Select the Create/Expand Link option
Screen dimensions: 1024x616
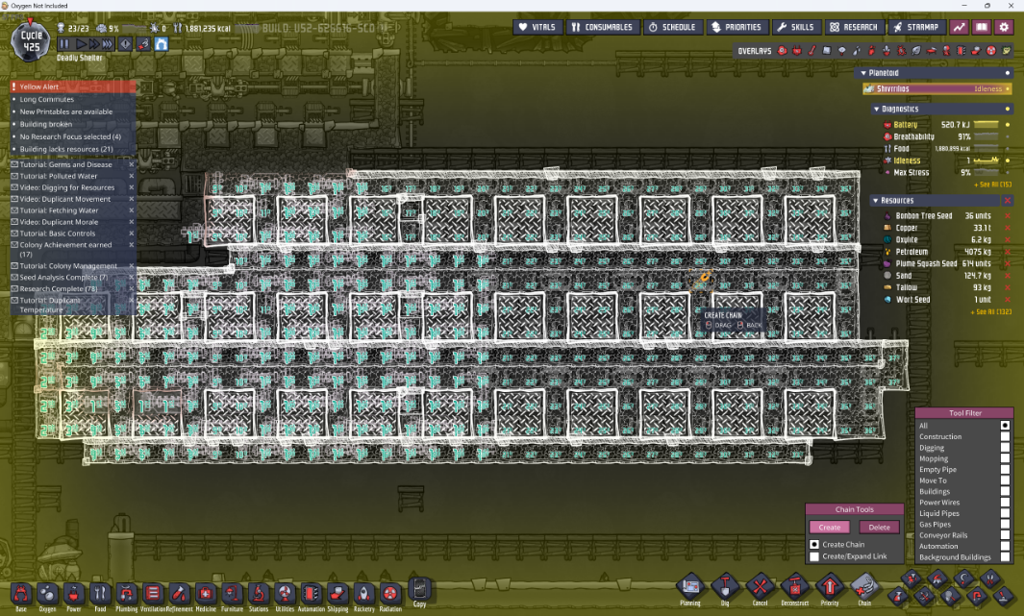[814, 556]
